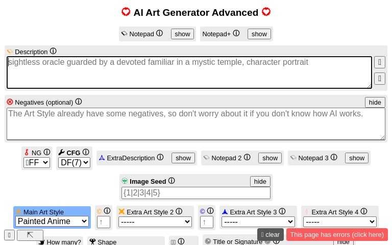Click the Image Seed info icon
The image size is (392, 245).
pos(171,181)
